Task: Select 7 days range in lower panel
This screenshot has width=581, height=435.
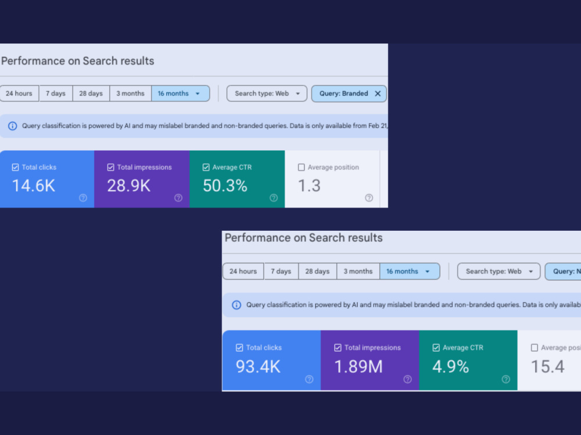Action: click(x=281, y=271)
